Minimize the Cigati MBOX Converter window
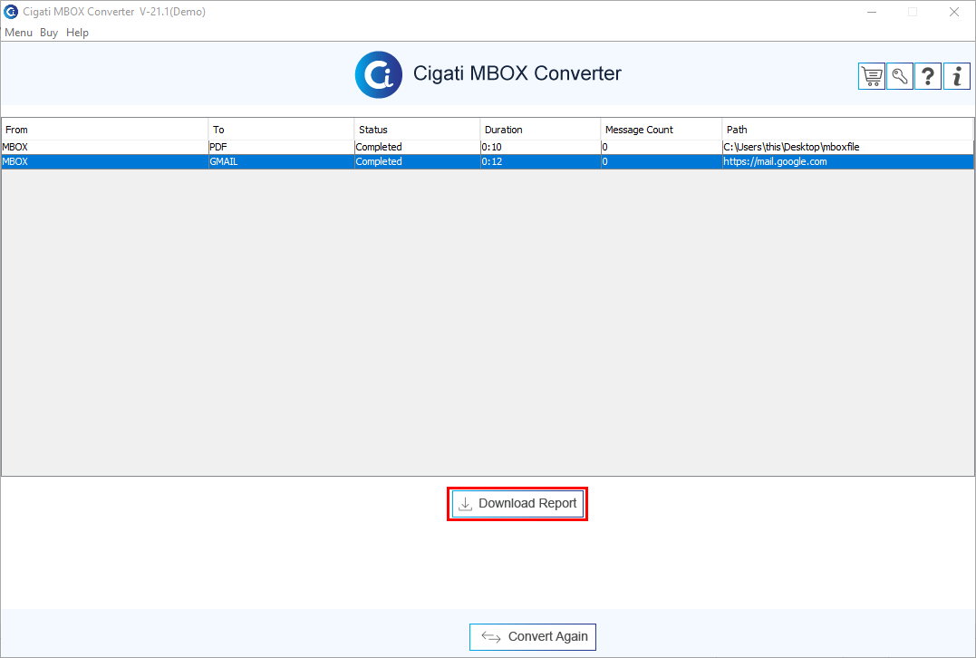 pos(872,12)
